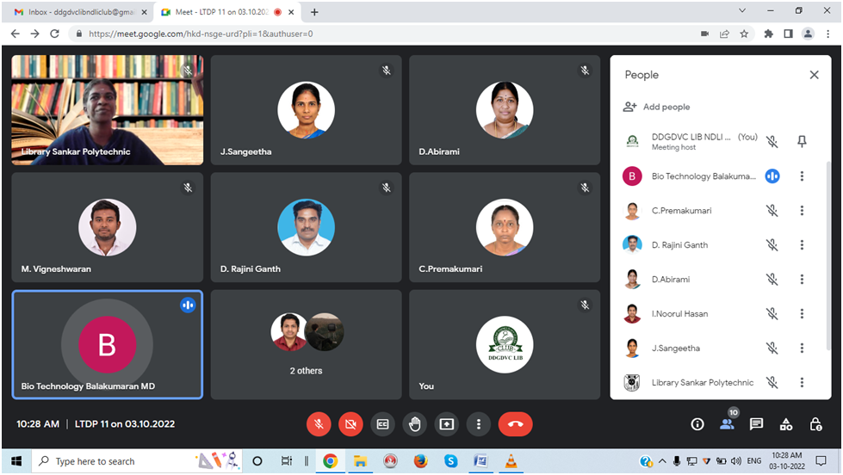Click Bio Technology Balakumaran speaking indicator in list
This screenshot has width=843, height=475.
click(x=772, y=176)
